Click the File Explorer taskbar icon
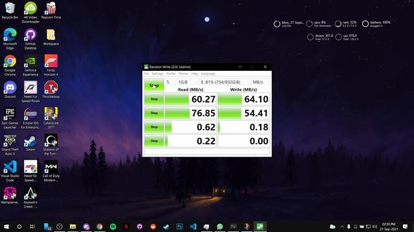 coord(72,226)
